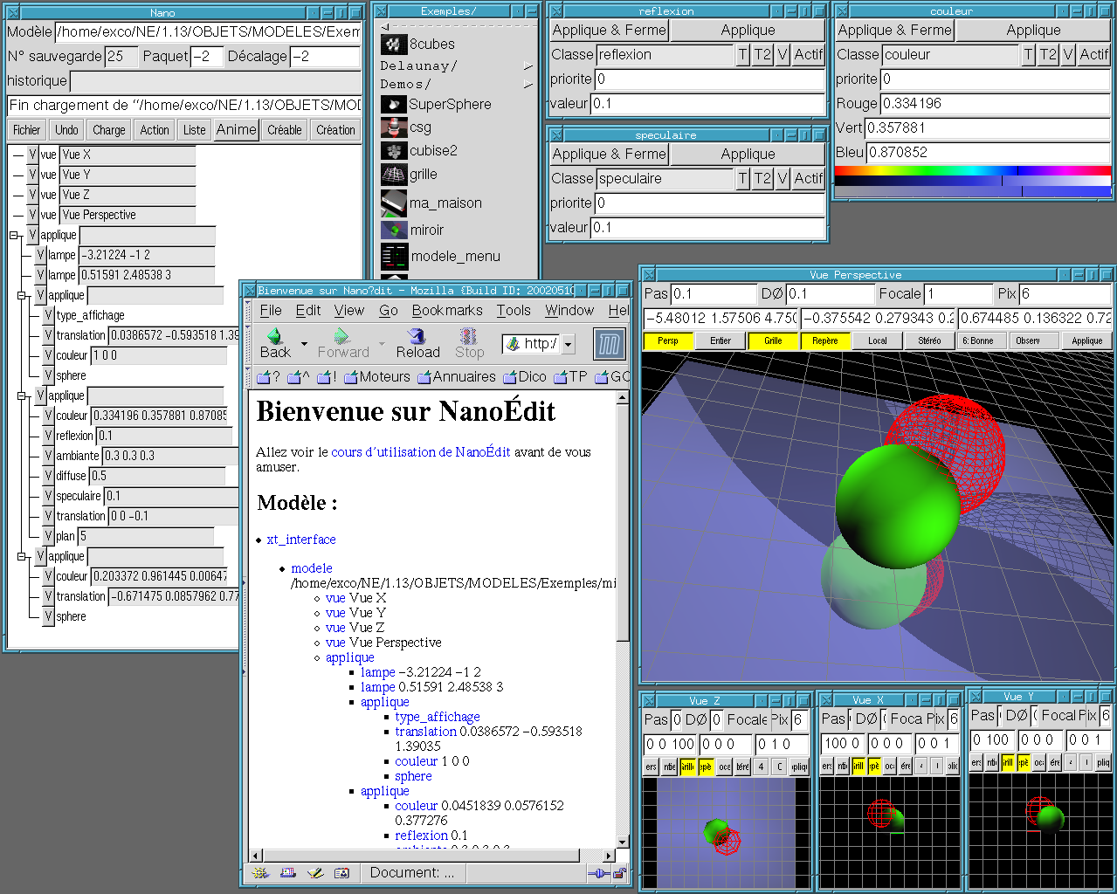Open the 8cubes example icon
This screenshot has width=1117, height=894.
pos(394,44)
